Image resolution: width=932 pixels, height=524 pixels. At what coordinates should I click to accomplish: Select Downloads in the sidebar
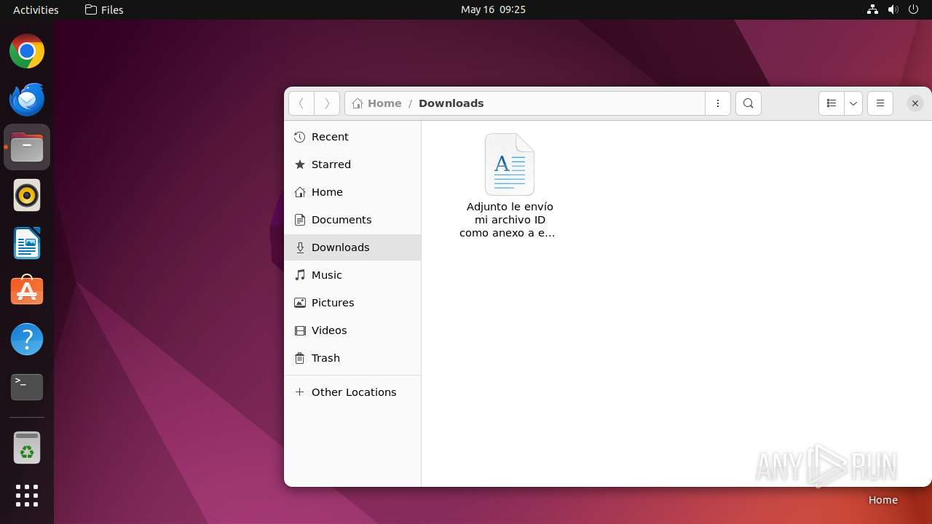[352, 247]
